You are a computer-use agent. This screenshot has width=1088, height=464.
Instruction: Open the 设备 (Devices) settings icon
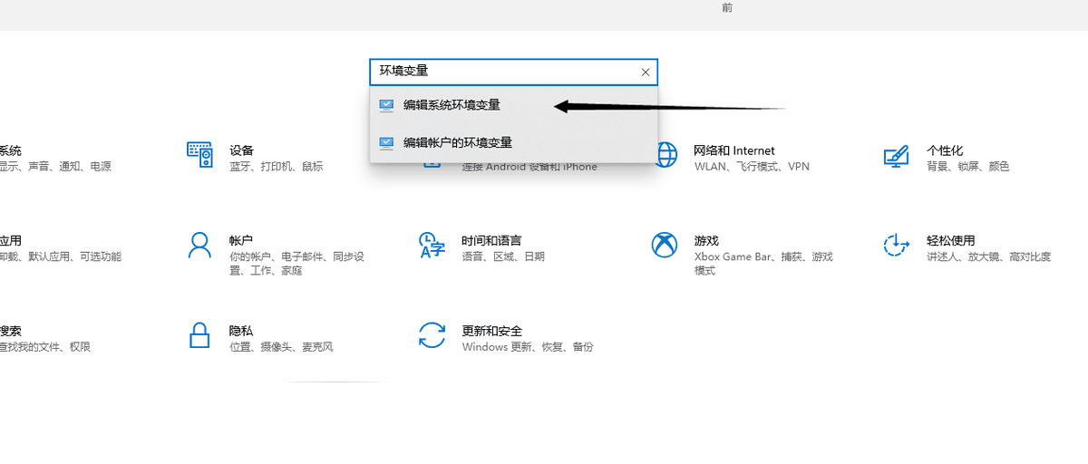pyautogui.click(x=199, y=155)
